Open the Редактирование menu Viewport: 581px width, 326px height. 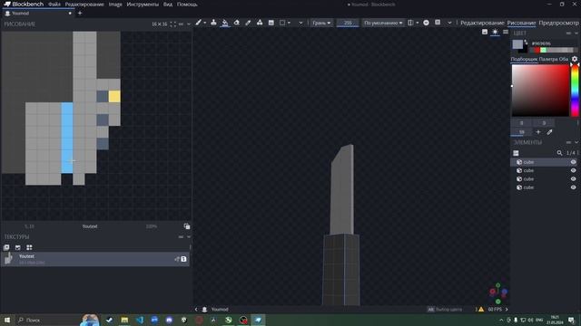click(84, 5)
